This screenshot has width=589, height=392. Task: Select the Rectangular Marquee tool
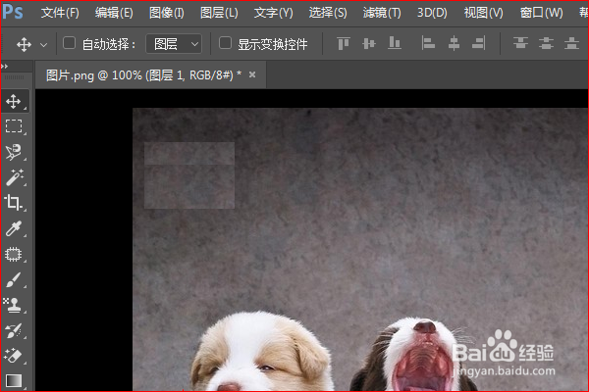14,126
